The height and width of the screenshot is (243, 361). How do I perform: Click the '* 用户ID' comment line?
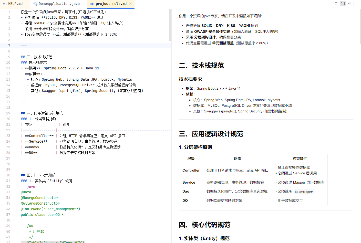[x=37, y=231]
